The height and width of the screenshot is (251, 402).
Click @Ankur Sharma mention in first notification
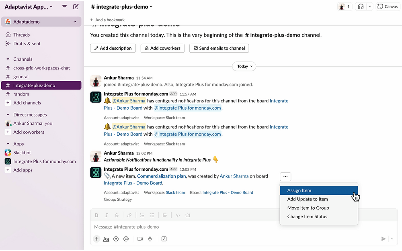pyautogui.click(x=129, y=101)
